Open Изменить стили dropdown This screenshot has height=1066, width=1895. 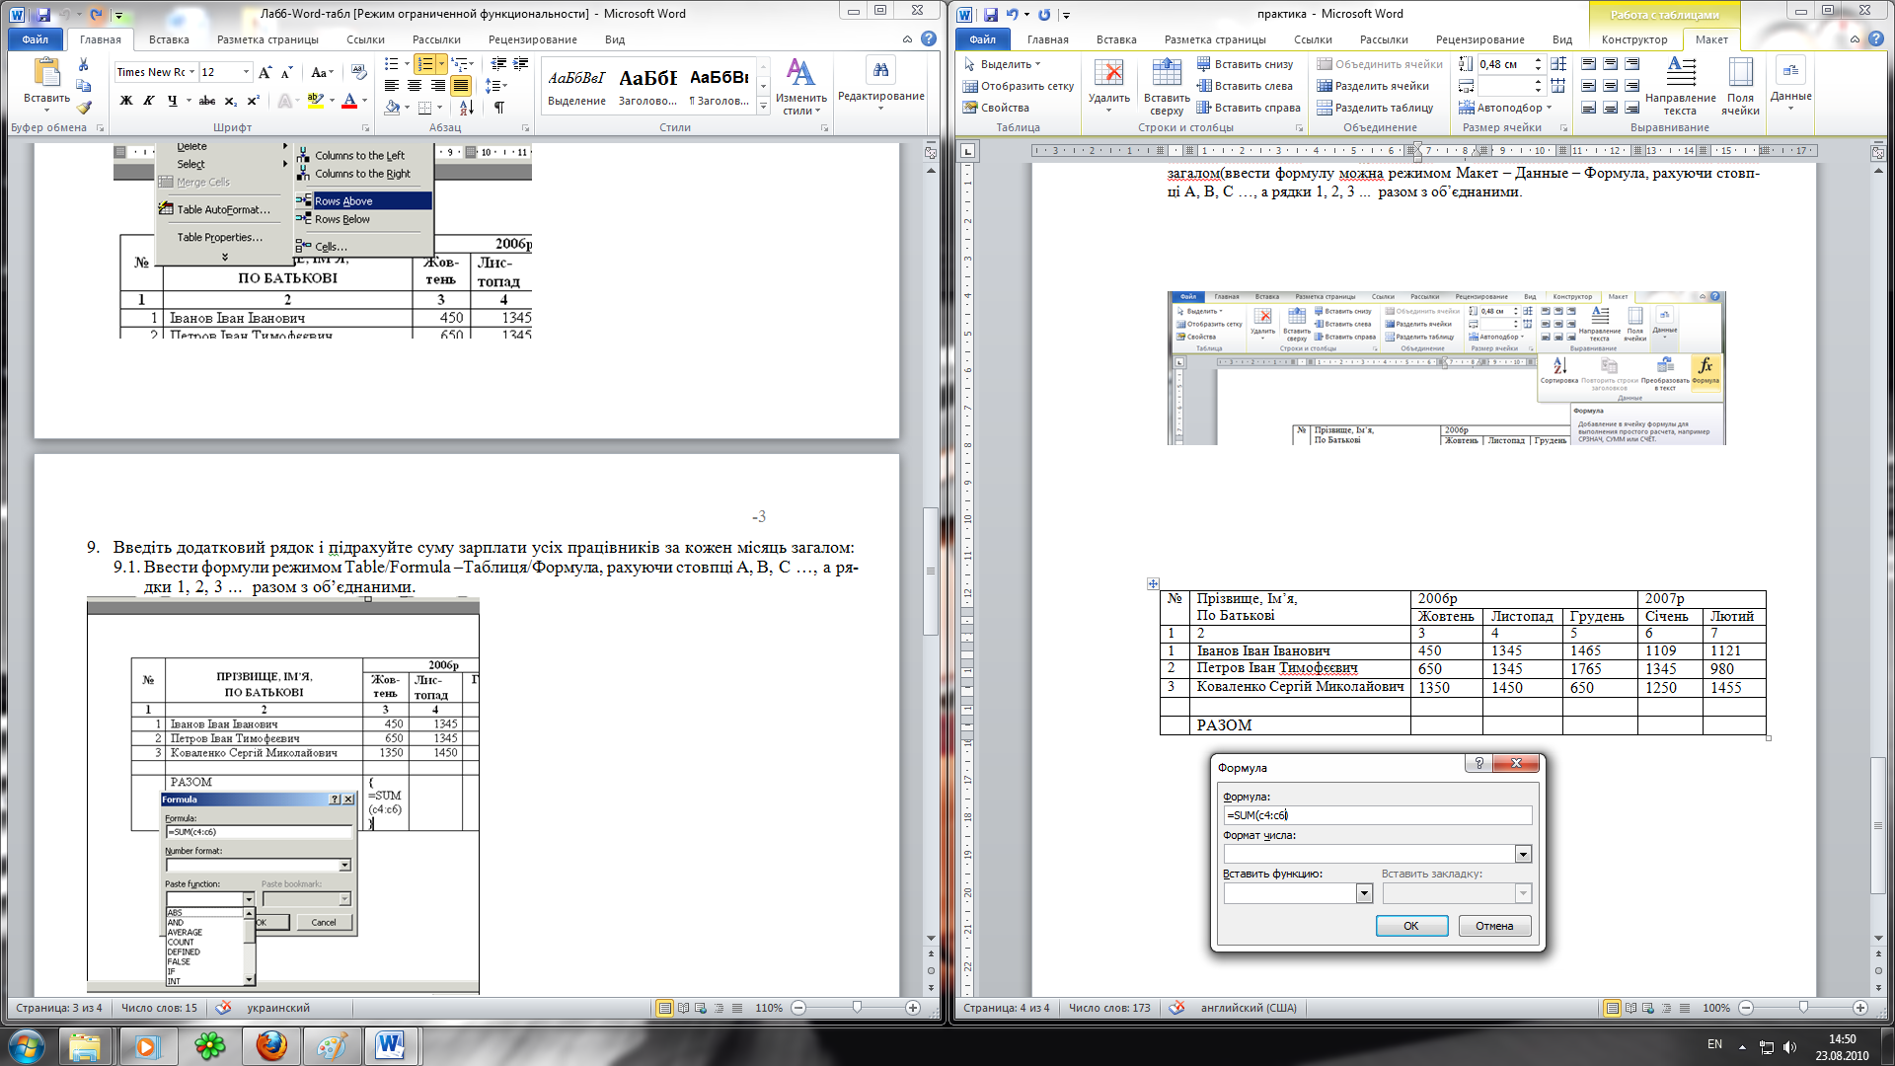coord(800,87)
